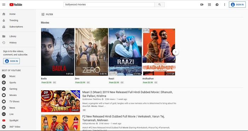Open the F2 movie video thumbnail

[61, 123]
